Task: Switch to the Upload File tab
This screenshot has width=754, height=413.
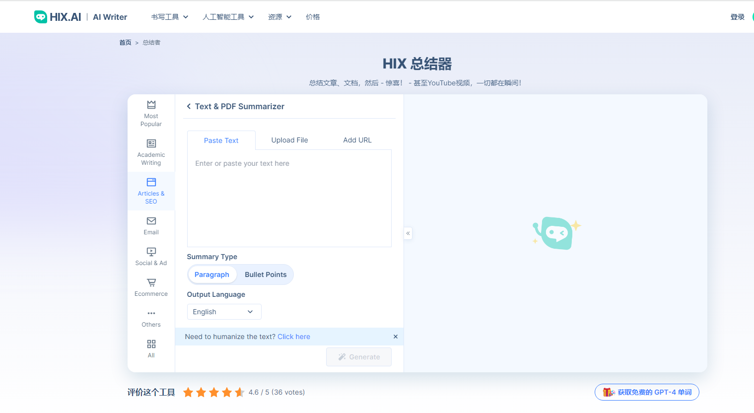Action: pos(290,140)
